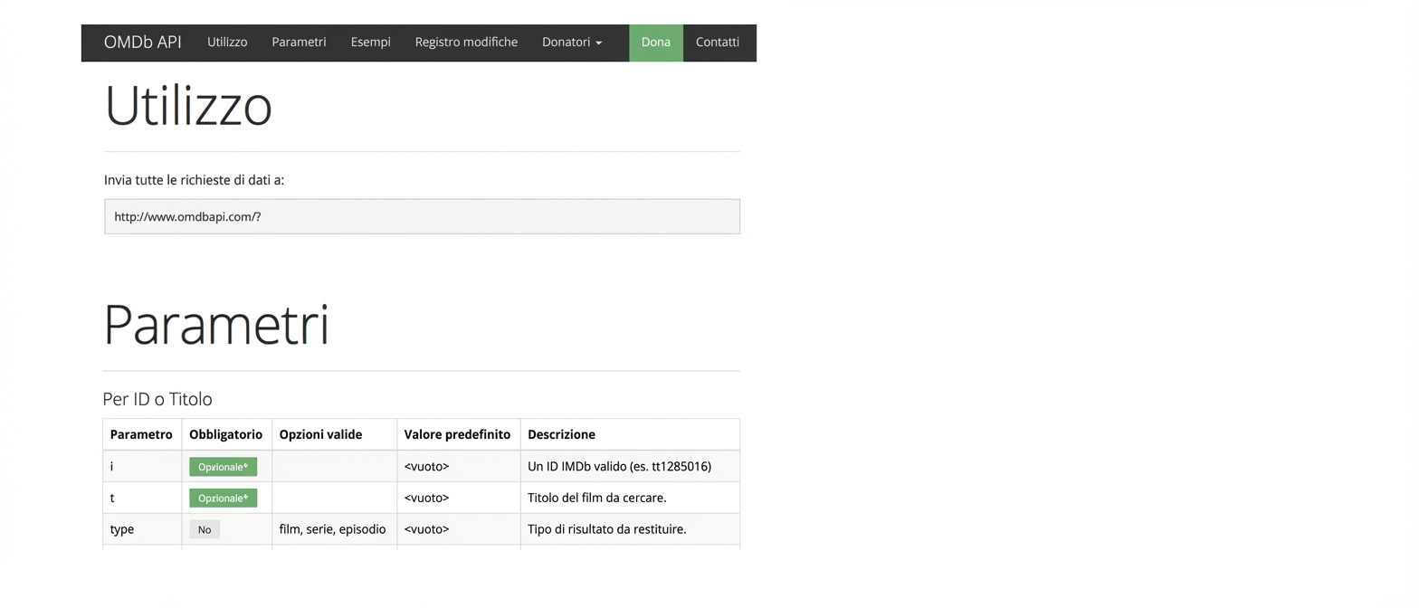Click the Parametro column header
This screenshot has height=608, width=1419.
(x=141, y=434)
